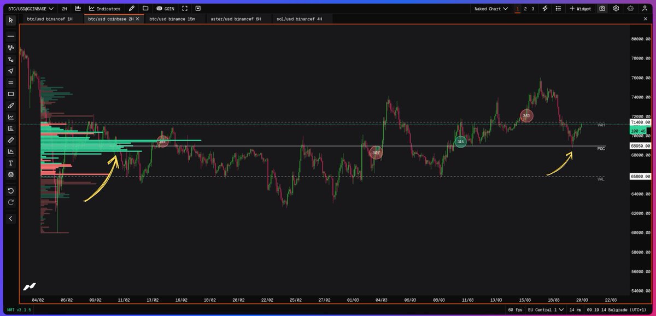Select the volume profile tool
656x316 pixels.
tap(11, 128)
